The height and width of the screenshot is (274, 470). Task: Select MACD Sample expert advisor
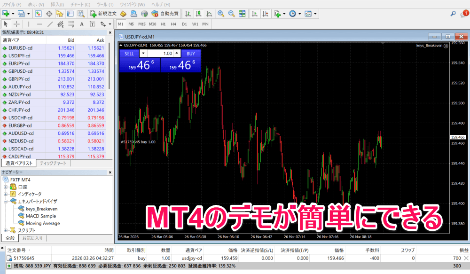click(41, 216)
